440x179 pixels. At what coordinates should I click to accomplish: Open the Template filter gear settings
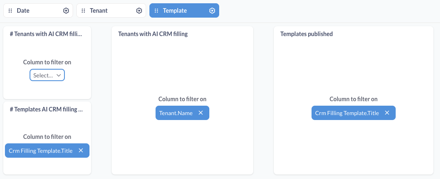tap(212, 11)
